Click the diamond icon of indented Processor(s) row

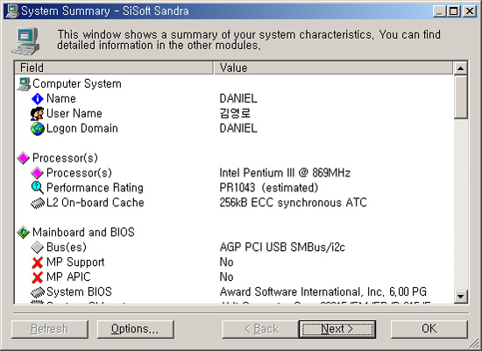[37, 173]
